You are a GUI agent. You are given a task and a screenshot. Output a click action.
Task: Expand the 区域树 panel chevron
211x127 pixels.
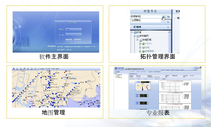(168, 27)
